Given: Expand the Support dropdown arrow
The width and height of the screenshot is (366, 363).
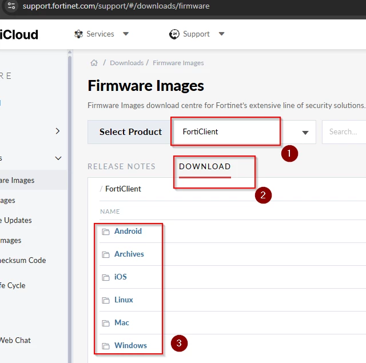Looking at the screenshot, I should click(221, 34).
